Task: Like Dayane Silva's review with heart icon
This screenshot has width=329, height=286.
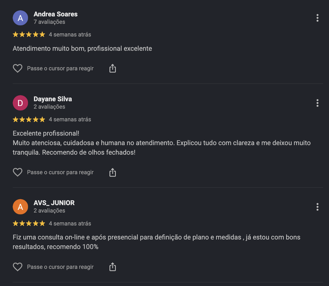Action: (x=18, y=172)
